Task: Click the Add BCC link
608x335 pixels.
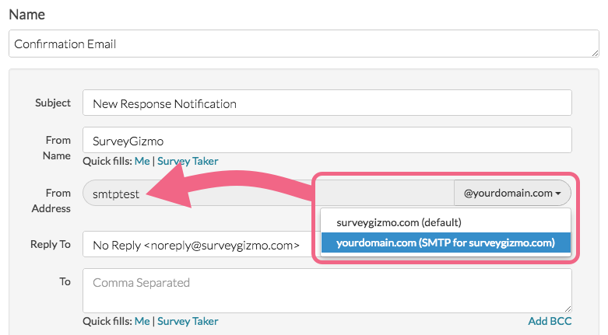Action: point(550,321)
